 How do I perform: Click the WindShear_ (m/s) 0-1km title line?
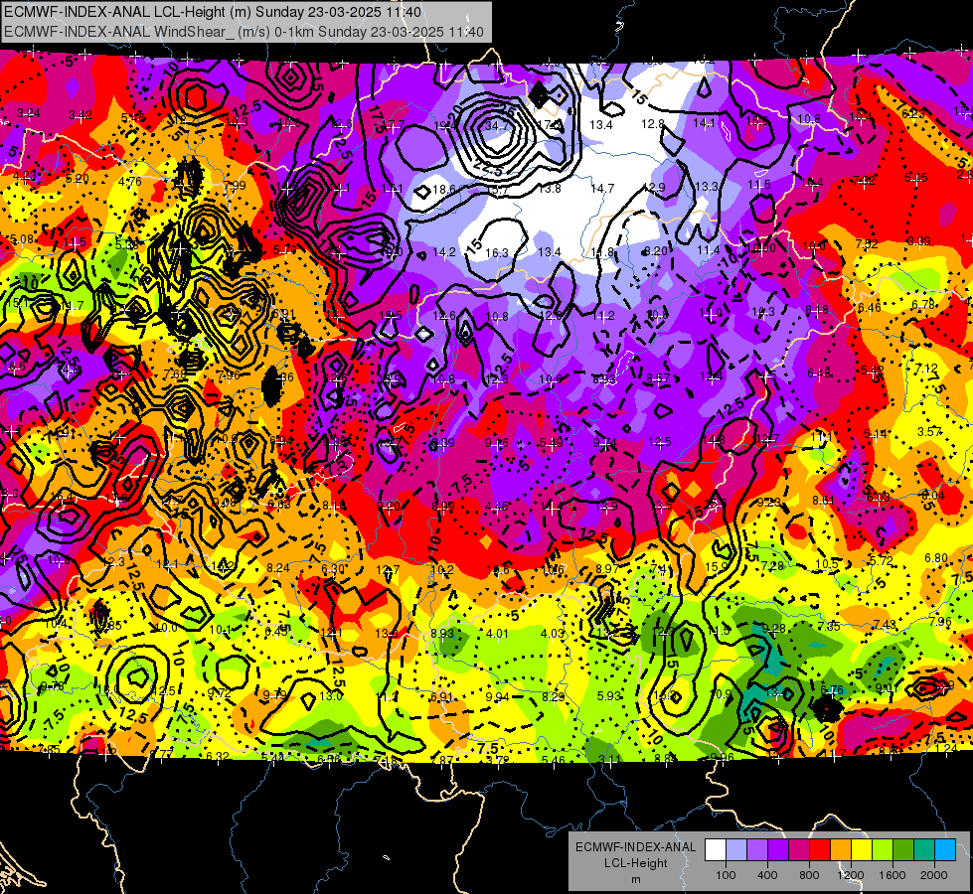coord(243,31)
